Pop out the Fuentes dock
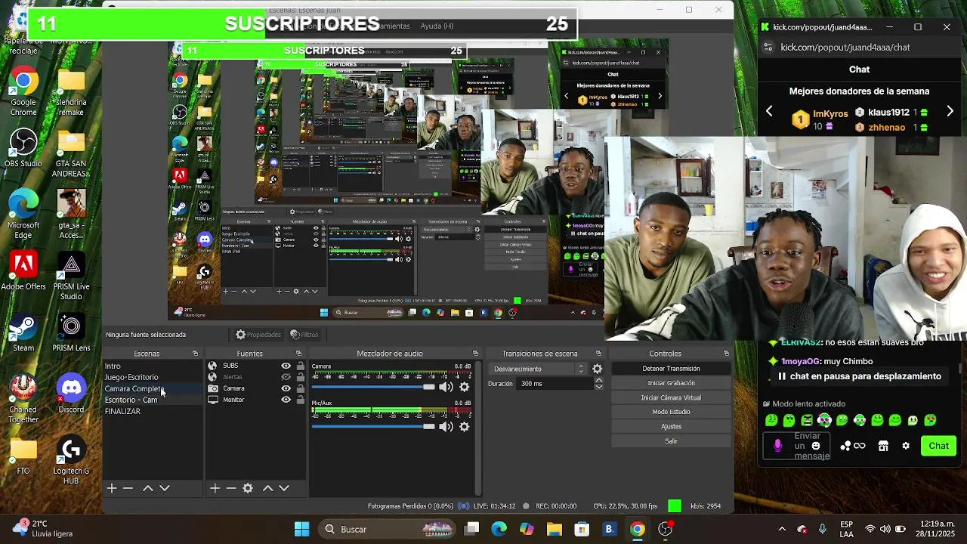This screenshot has height=544, width=967. point(298,354)
